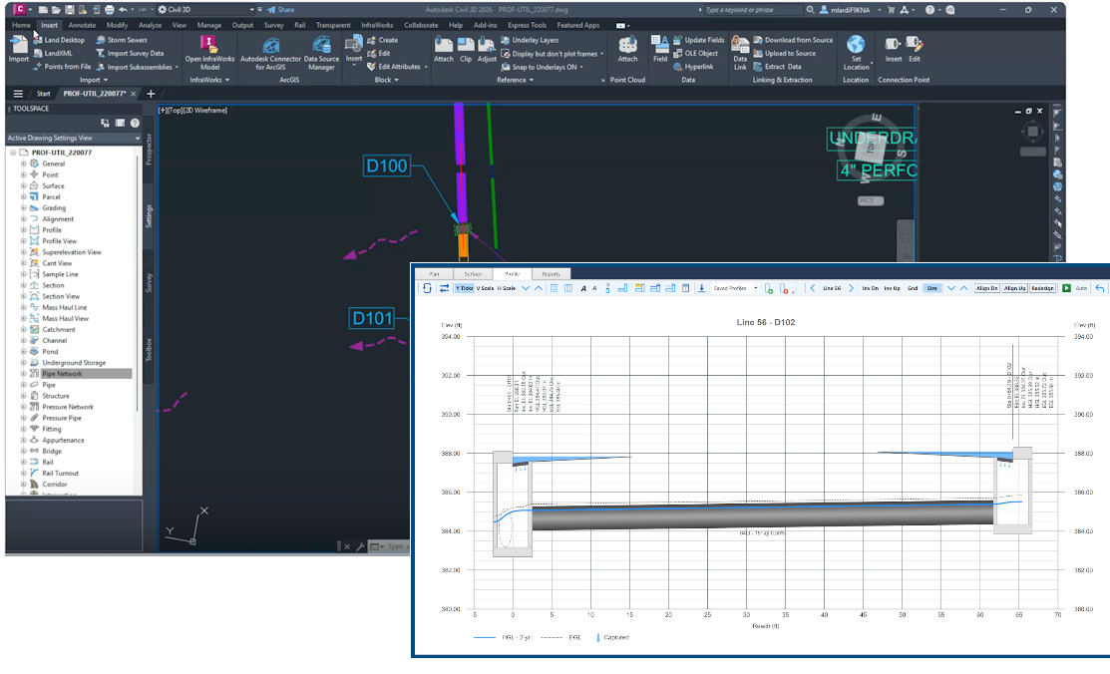The image size is (1110, 674).
Task: Click the ViewCube in the drawing viewport
Action: coord(870,150)
